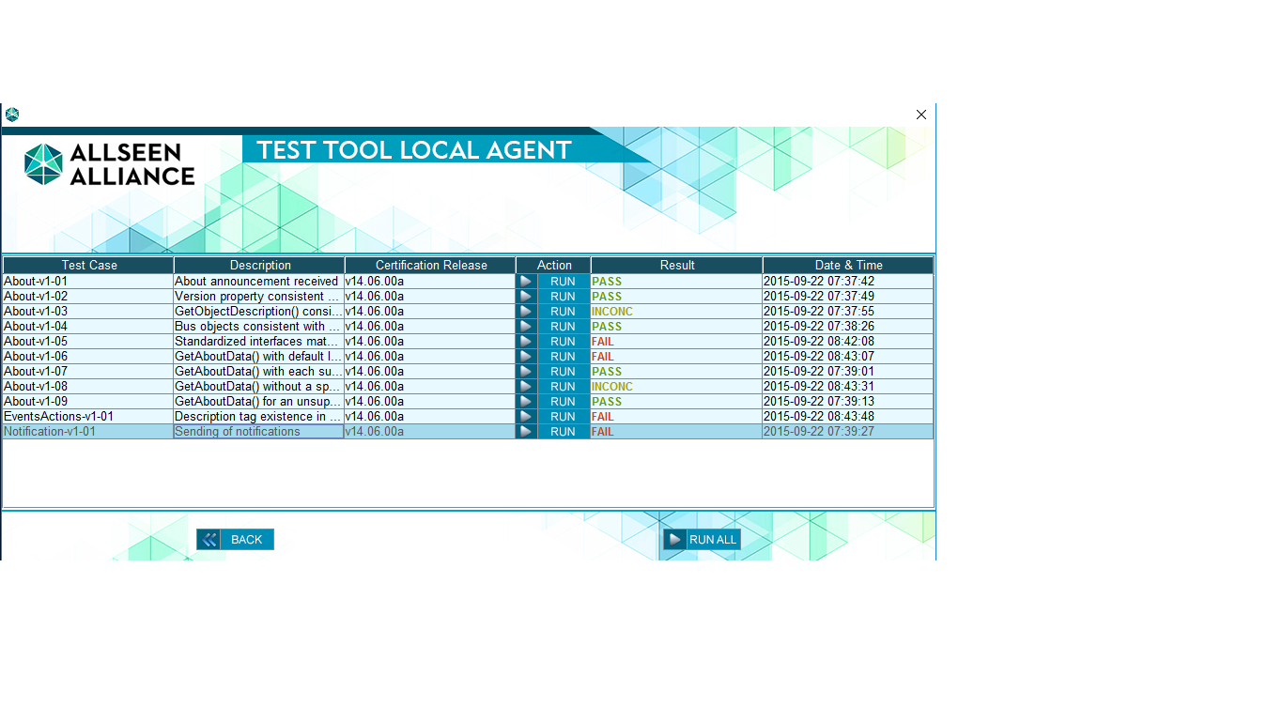Select the Notification-v1-01 test case cell
Screen dimensions: 1283x721
click(x=88, y=431)
